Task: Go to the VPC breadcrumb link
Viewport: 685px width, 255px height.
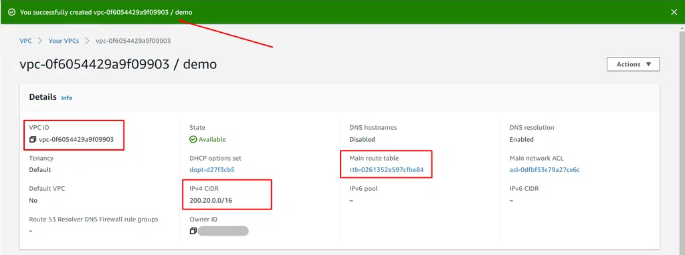Action: point(26,41)
